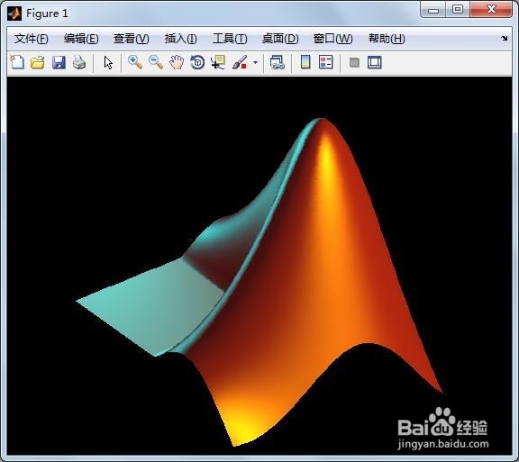Insert a legend with toolbar icon
This screenshot has height=462, width=519.
pos(325,62)
